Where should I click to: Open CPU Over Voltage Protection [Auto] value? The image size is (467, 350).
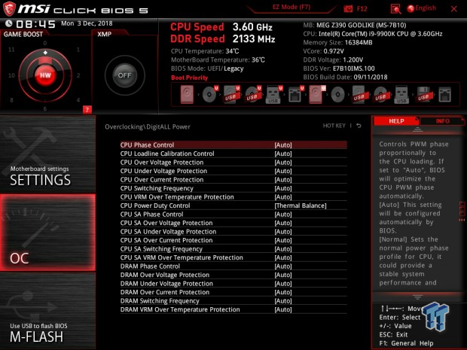pos(283,162)
